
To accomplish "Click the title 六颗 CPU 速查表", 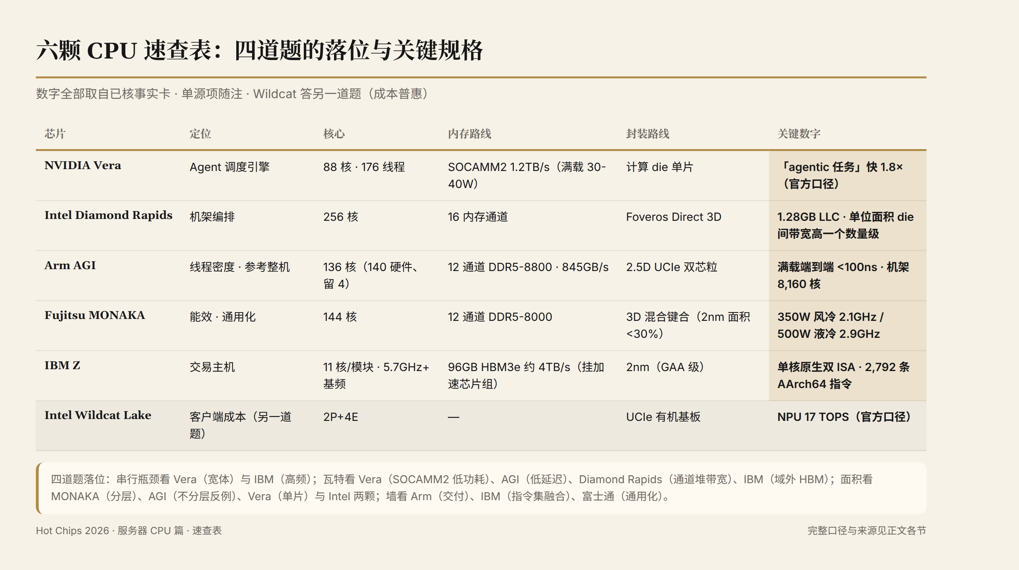I will [259, 50].
